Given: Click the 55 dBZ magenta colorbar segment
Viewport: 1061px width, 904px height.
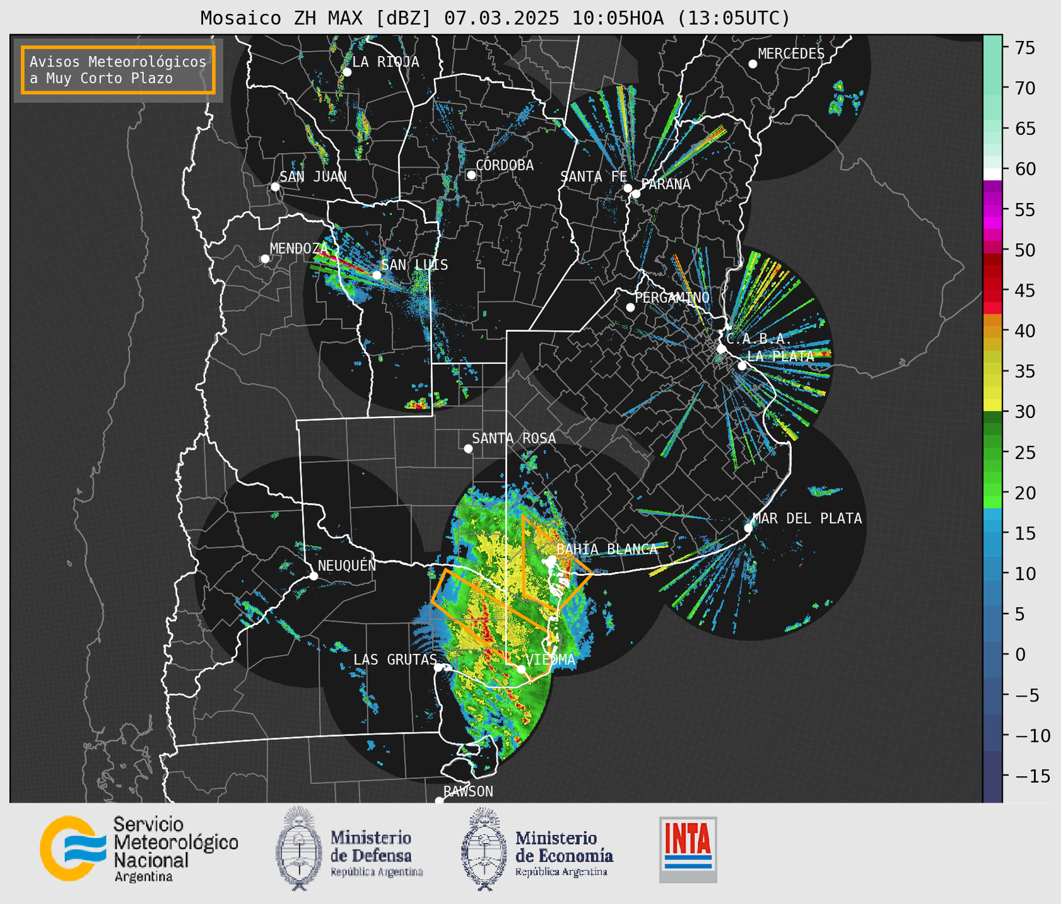Looking at the screenshot, I should pyautogui.click(x=992, y=211).
